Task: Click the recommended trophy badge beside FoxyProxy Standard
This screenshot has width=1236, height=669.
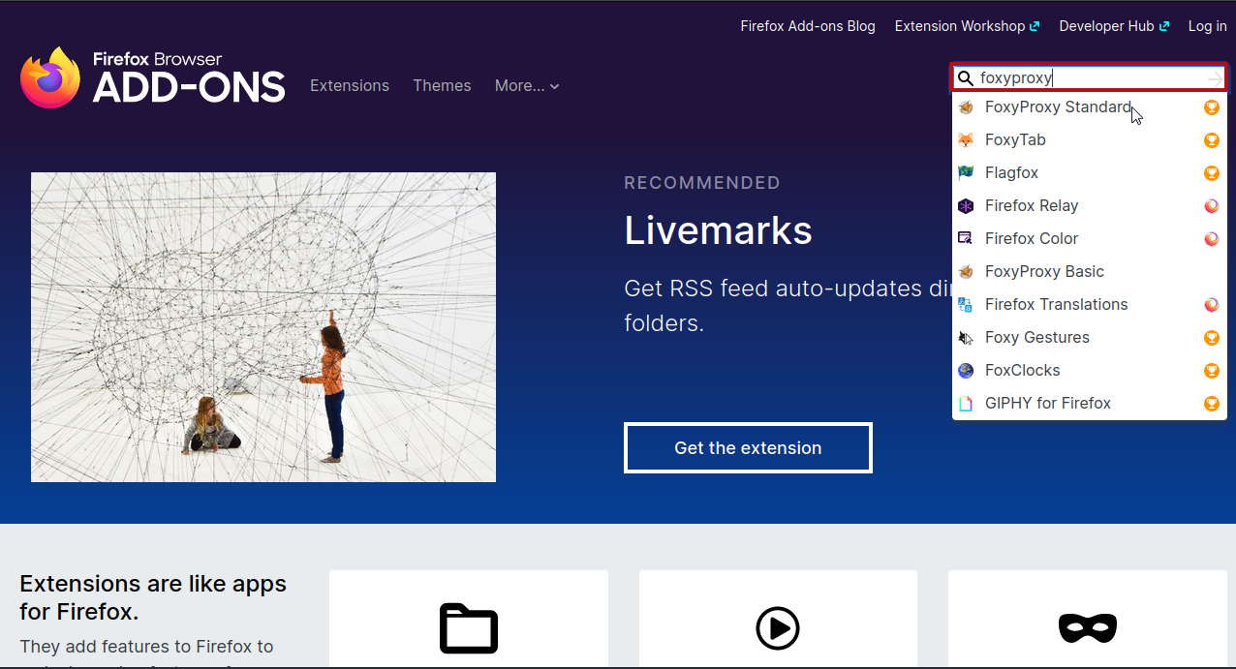Action: click(1211, 107)
